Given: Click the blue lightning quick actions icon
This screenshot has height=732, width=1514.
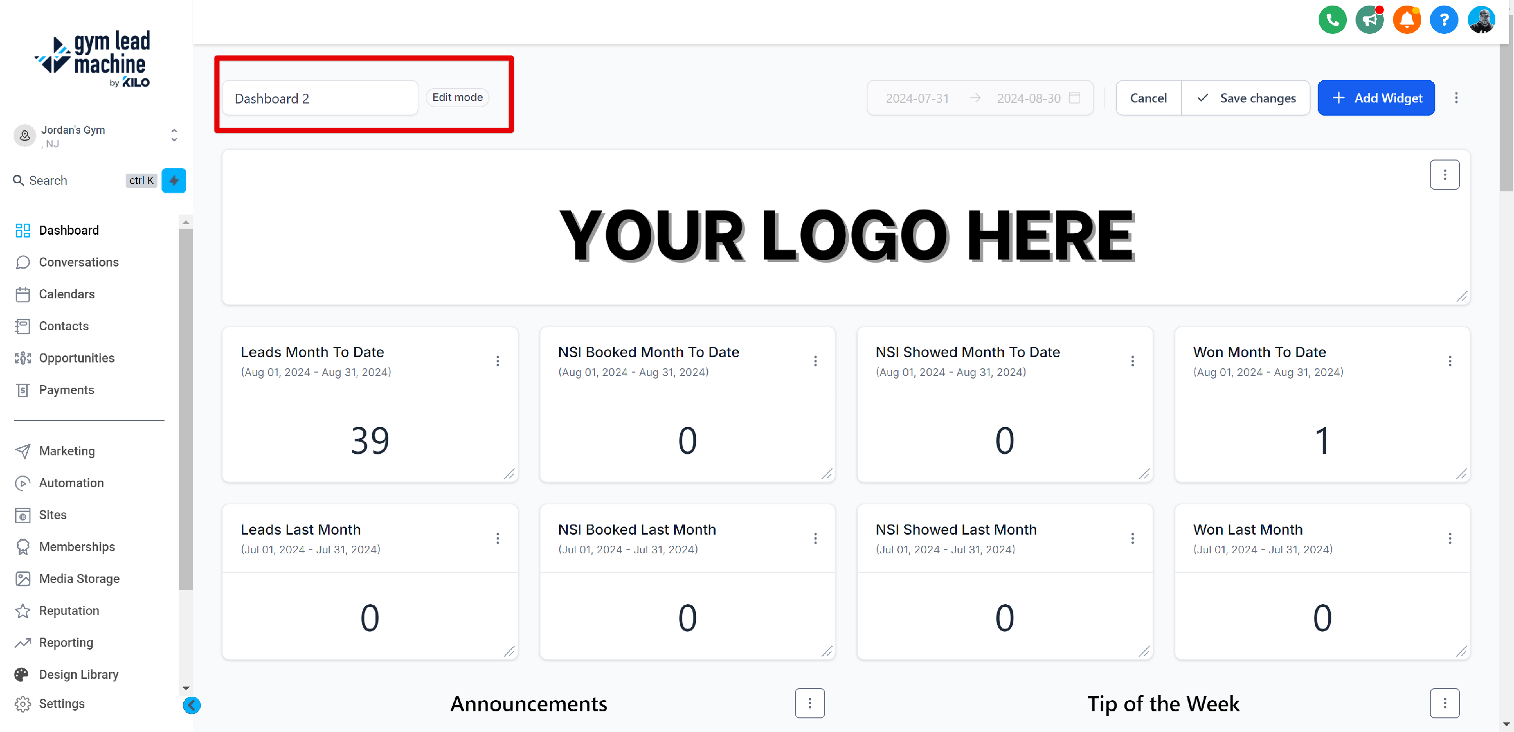Looking at the screenshot, I should pos(174,181).
